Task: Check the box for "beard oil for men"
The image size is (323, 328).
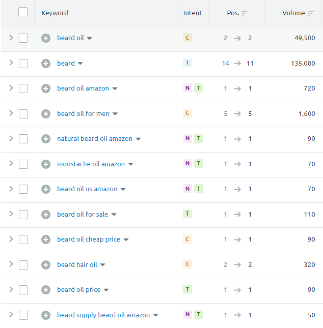Action: point(23,114)
